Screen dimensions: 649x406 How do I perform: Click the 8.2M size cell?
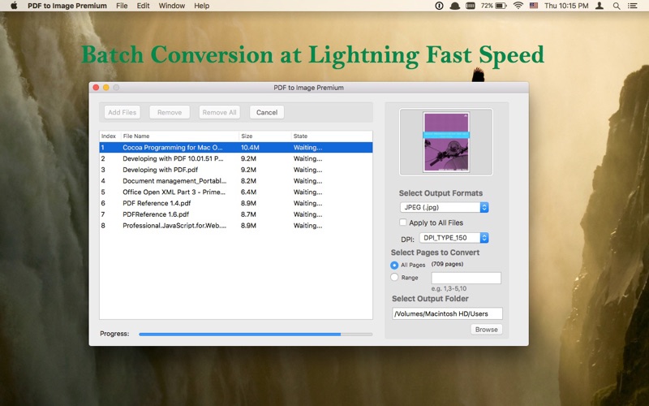tap(248, 181)
